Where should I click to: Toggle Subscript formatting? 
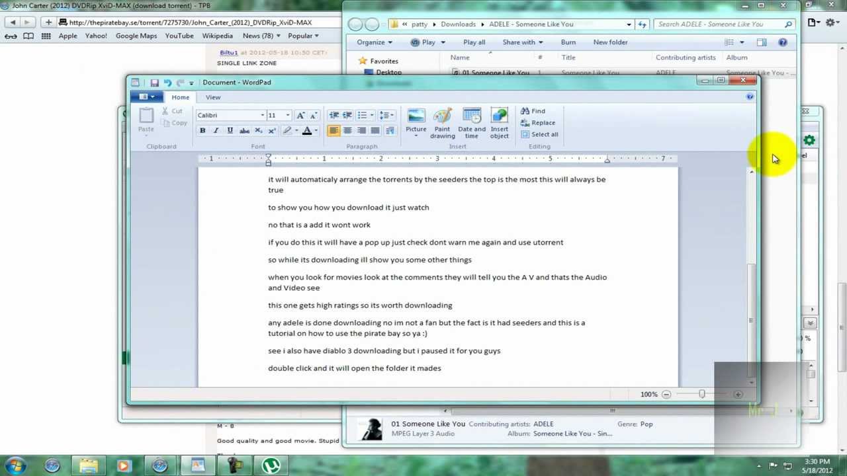(258, 131)
